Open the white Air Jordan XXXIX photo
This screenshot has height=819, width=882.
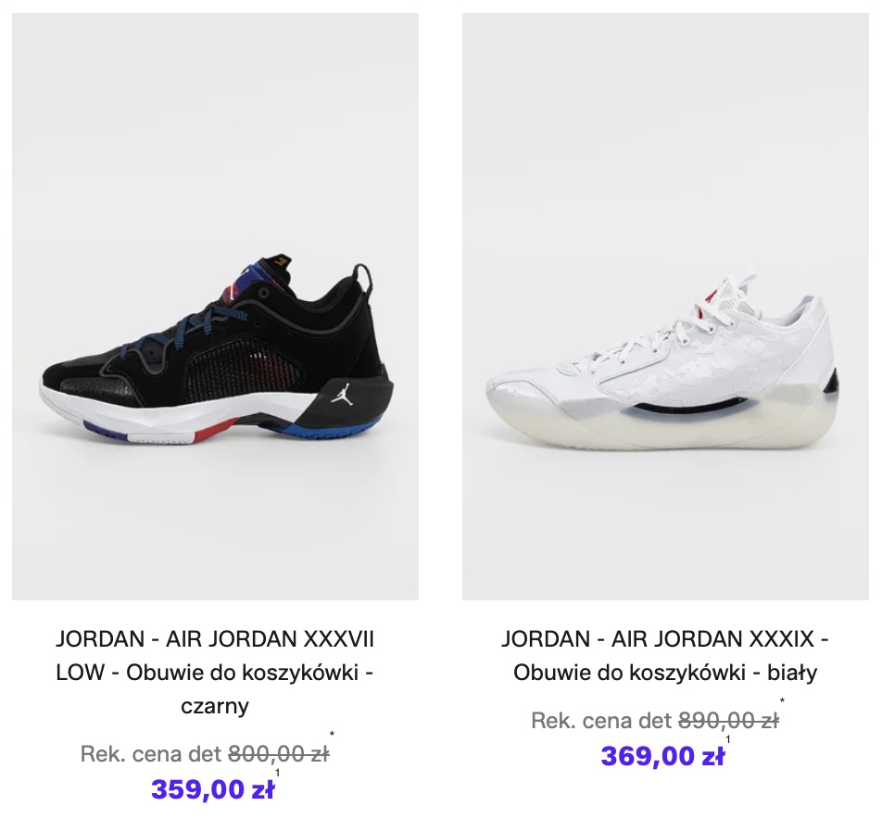tap(665, 307)
